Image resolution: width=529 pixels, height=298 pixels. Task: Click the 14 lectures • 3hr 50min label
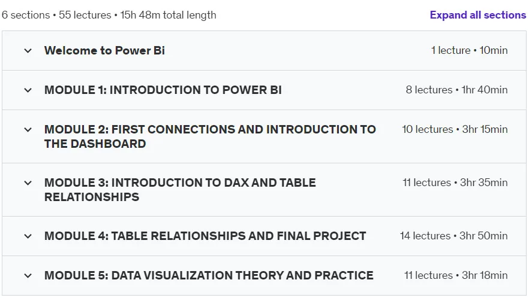point(454,236)
